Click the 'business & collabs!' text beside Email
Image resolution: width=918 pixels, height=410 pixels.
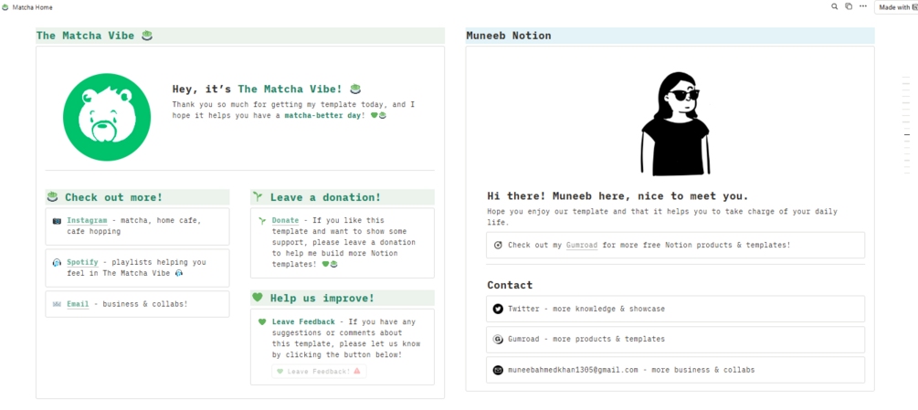pyautogui.click(x=145, y=304)
